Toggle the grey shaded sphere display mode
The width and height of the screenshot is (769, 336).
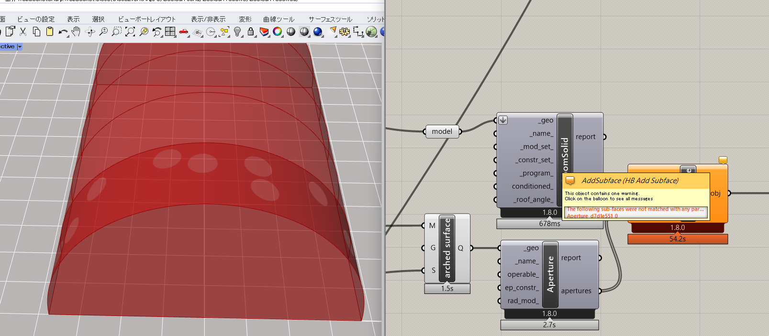(x=291, y=32)
